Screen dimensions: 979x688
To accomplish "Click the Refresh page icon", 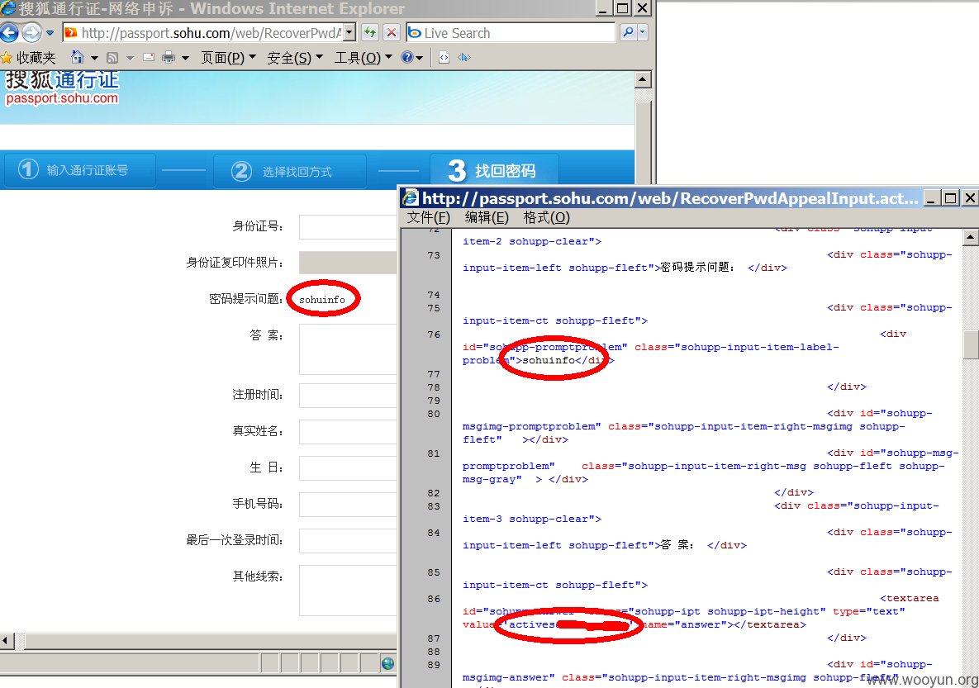I will pos(370,32).
